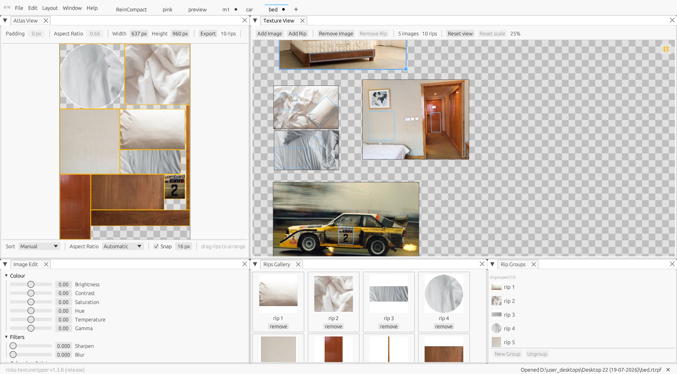Click the Add Rip button
The height and width of the screenshot is (374, 677).
point(297,34)
